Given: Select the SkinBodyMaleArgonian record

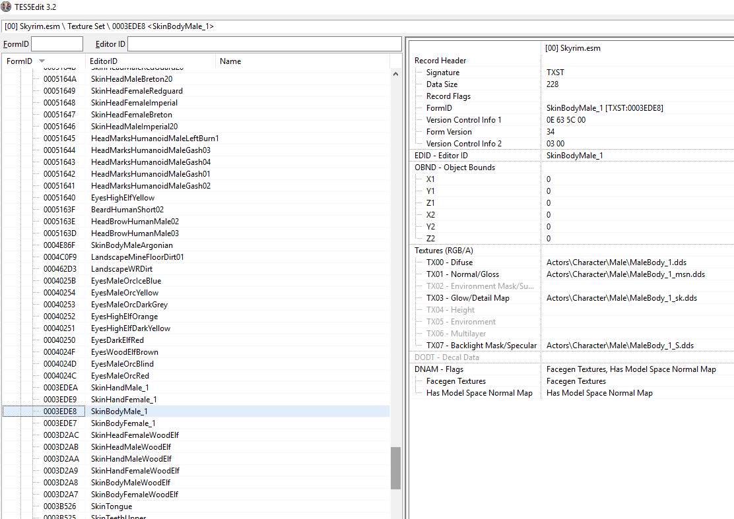Looking at the screenshot, I should pos(195,245).
